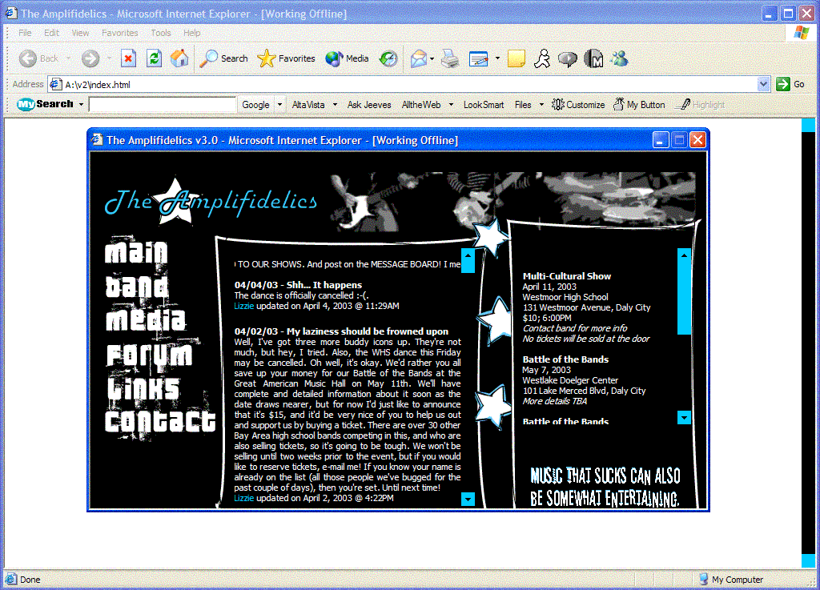The width and height of the screenshot is (820, 590).
Task: Click the Forward navigation arrow icon
Action: 90,58
